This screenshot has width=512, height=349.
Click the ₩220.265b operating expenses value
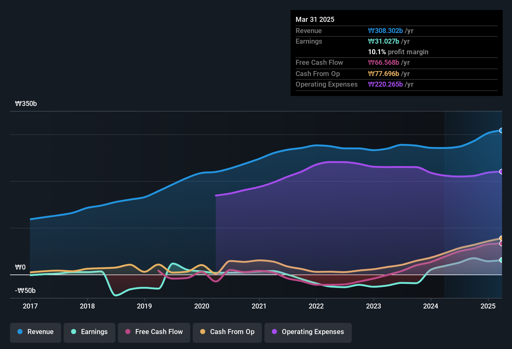click(385, 84)
